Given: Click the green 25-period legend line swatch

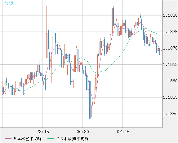Looking at the screenshot, I should point(51,139).
